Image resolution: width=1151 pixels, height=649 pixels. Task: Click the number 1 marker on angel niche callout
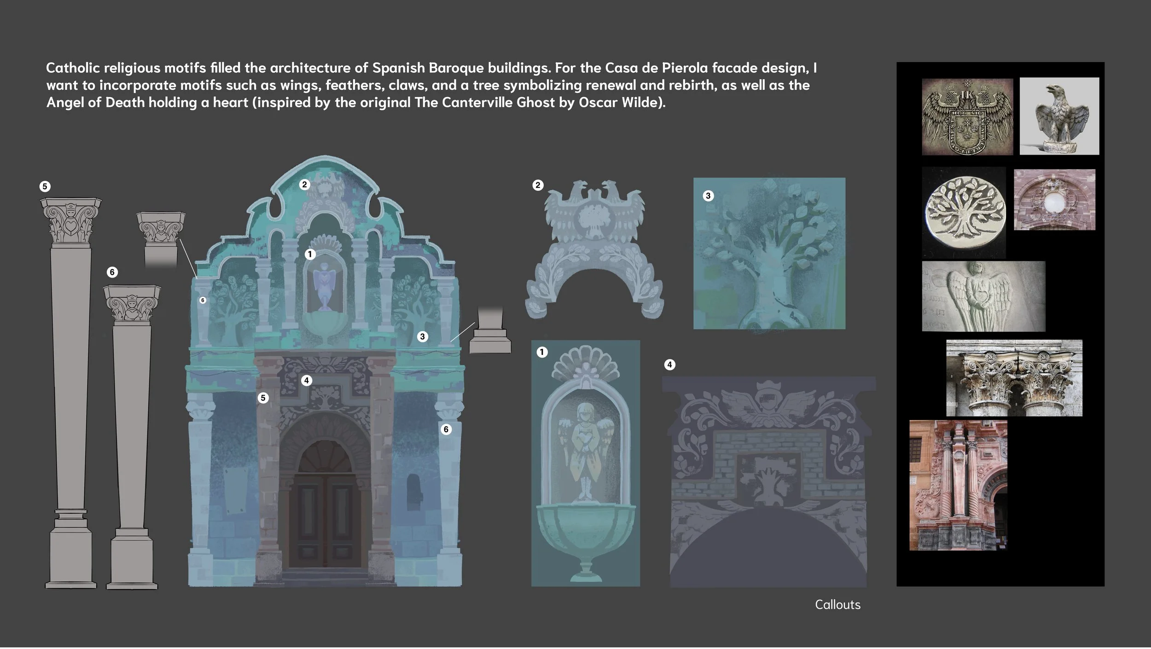tap(542, 352)
